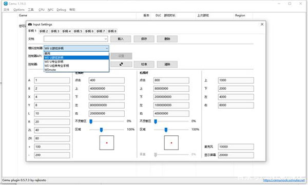
Task: Open the 工具 menu
Action: click(x=31, y=10)
